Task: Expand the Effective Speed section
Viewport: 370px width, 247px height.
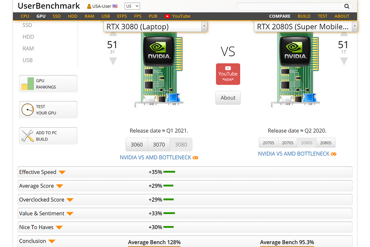Action: pos(62,172)
